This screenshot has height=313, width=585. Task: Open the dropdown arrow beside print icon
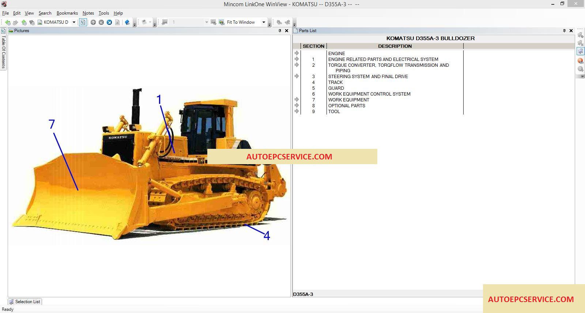pyautogui.click(x=150, y=22)
